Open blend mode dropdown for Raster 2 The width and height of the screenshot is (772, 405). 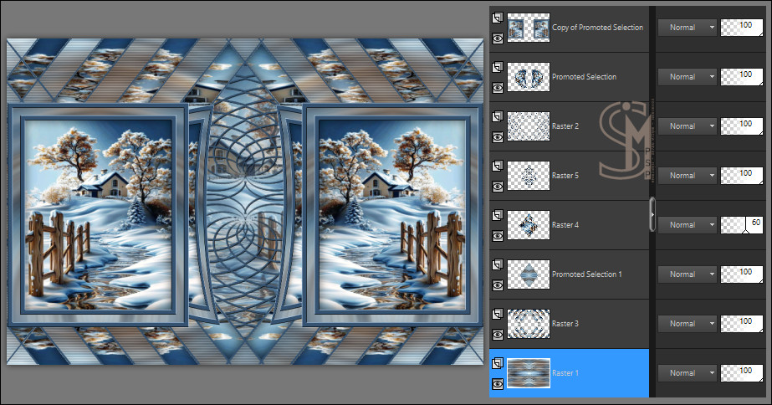click(688, 126)
